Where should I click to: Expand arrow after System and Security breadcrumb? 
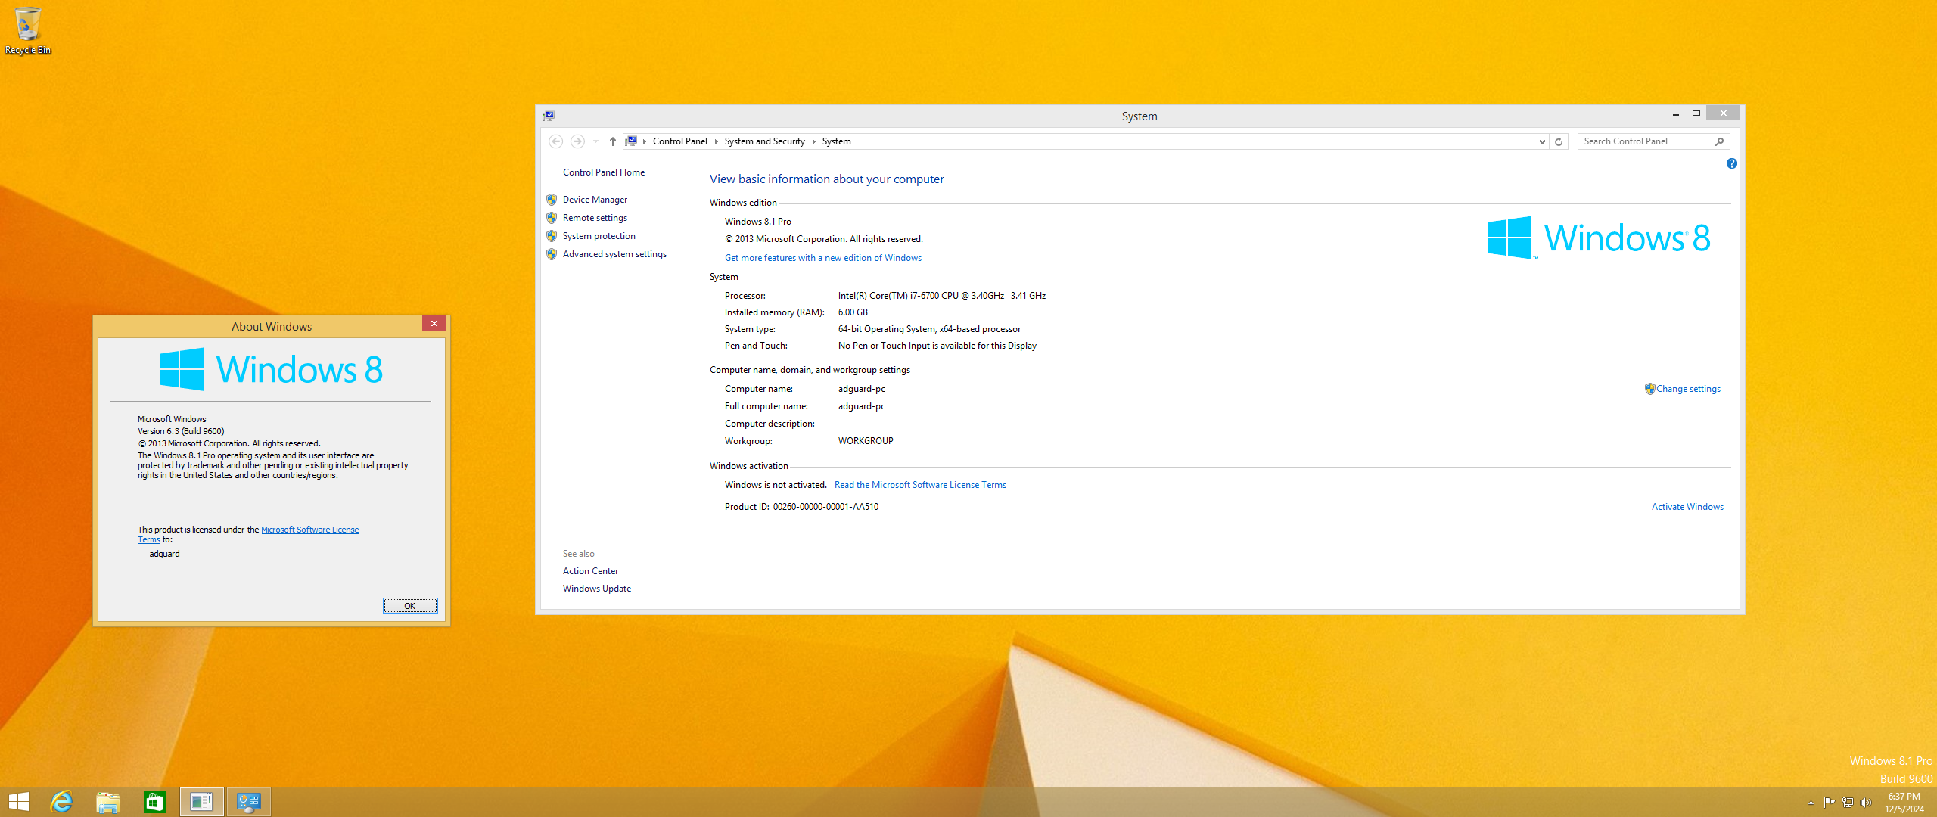813,141
